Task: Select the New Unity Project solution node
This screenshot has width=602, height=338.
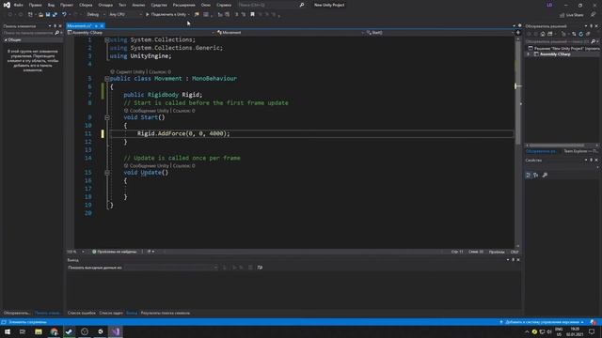Action: click(x=564, y=48)
